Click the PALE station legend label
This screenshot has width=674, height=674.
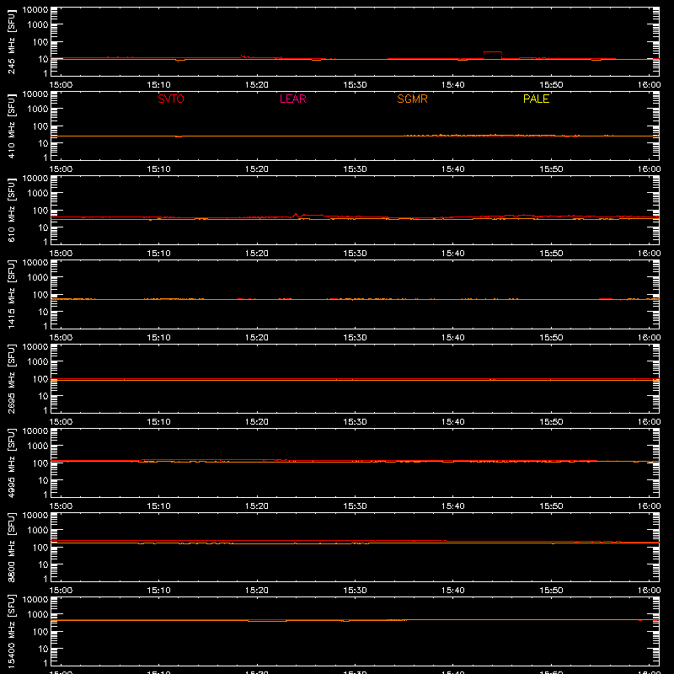click(x=536, y=99)
